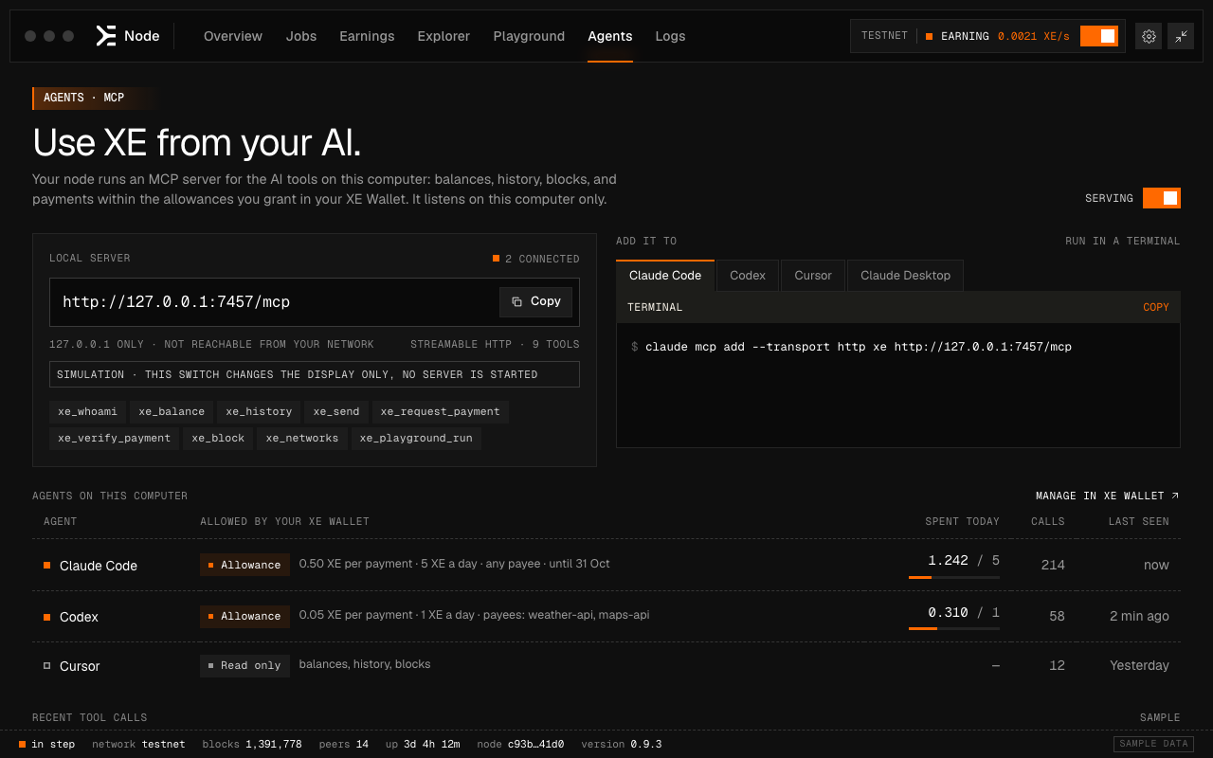
Task: Toggle the Earning switch in header
Action: pyautogui.click(x=1099, y=36)
